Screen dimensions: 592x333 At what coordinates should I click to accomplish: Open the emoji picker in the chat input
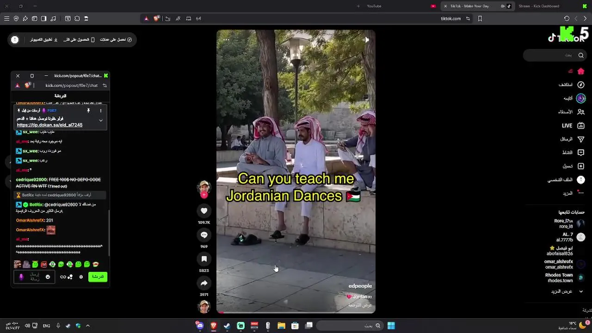[48, 277]
